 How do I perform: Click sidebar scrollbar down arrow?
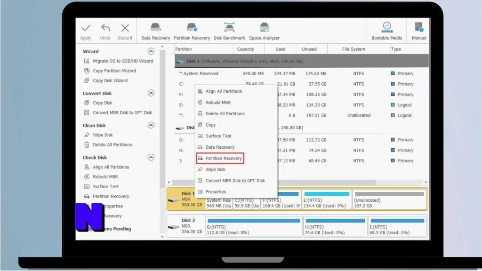162,237
